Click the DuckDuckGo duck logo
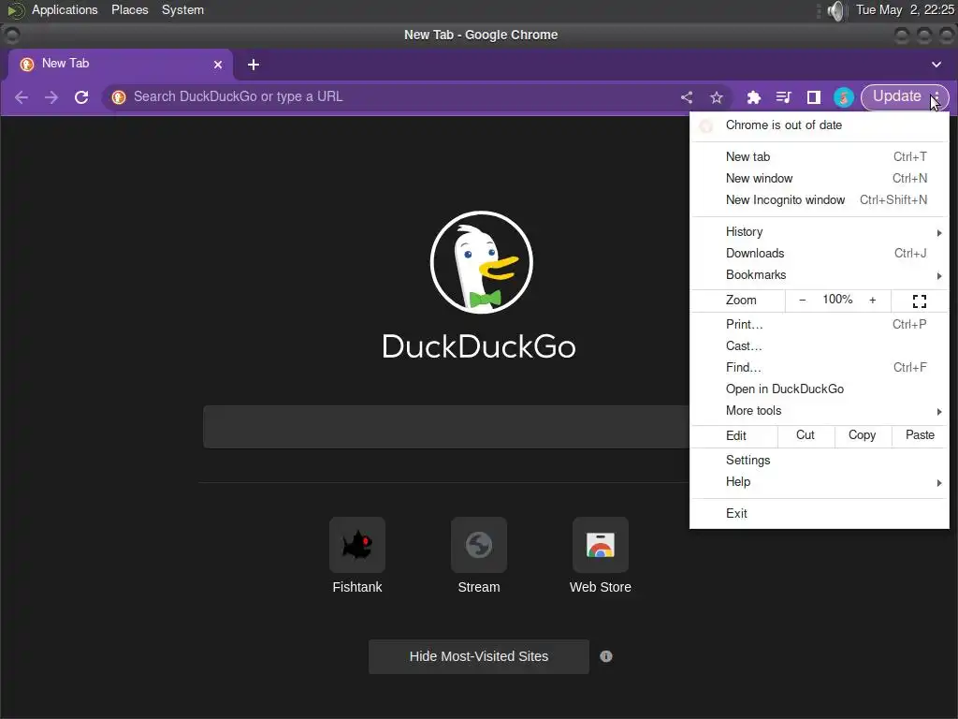The height and width of the screenshot is (719, 958). point(482,262)
